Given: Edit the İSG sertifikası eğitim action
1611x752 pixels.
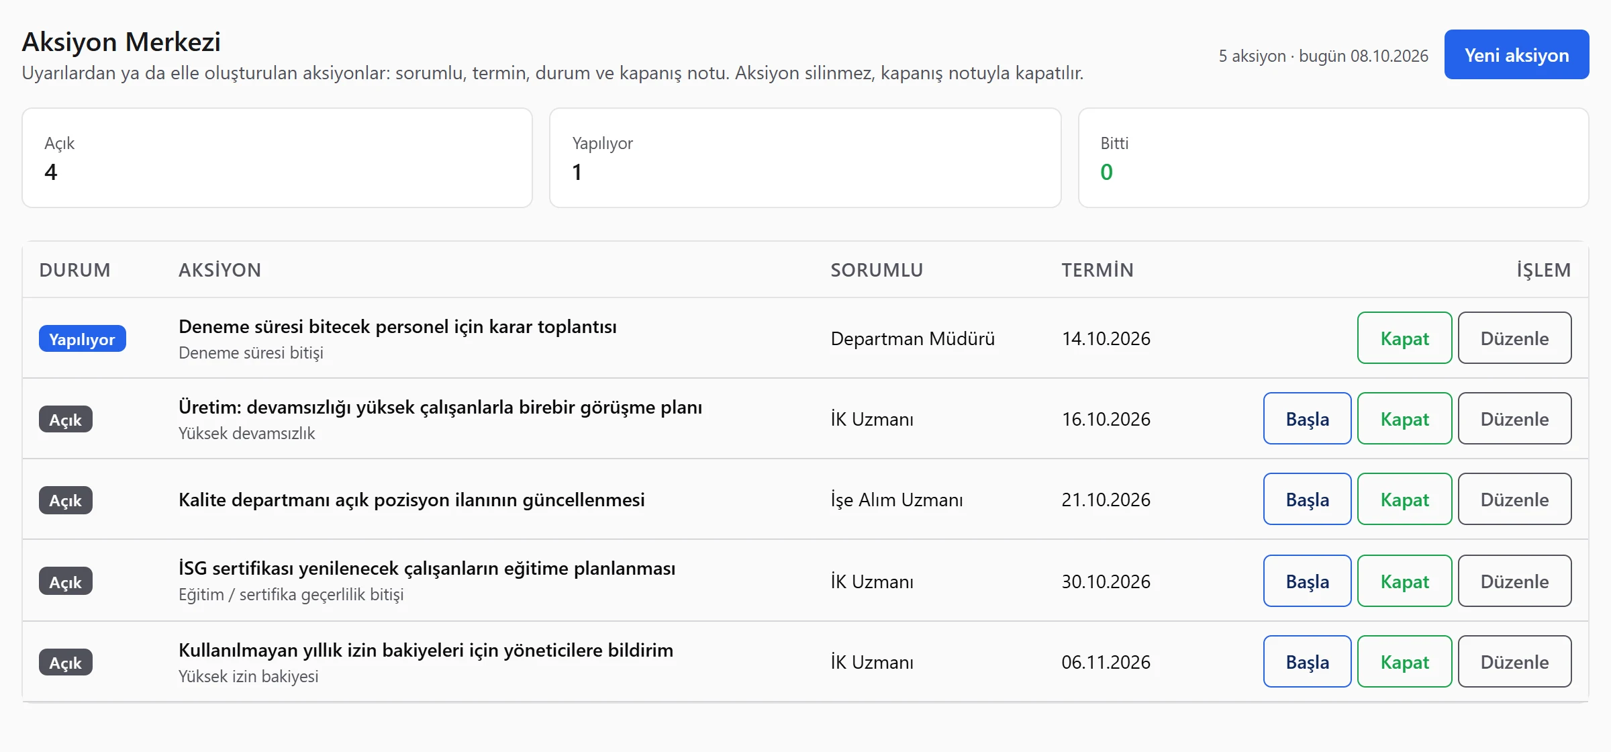Looking at the screenshot, I should tap(1514, 581).
